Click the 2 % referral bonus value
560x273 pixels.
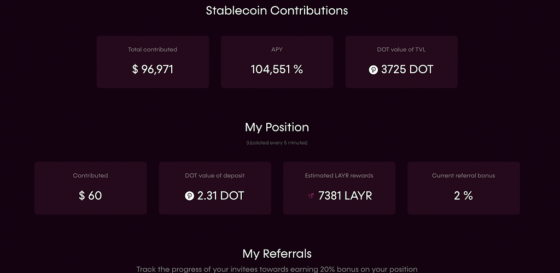coord(463,195)
